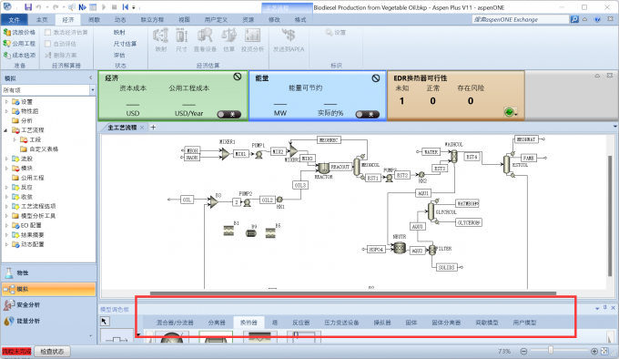
Task: Add a new flowsheet tab with plus button
Action: (153, 128)
